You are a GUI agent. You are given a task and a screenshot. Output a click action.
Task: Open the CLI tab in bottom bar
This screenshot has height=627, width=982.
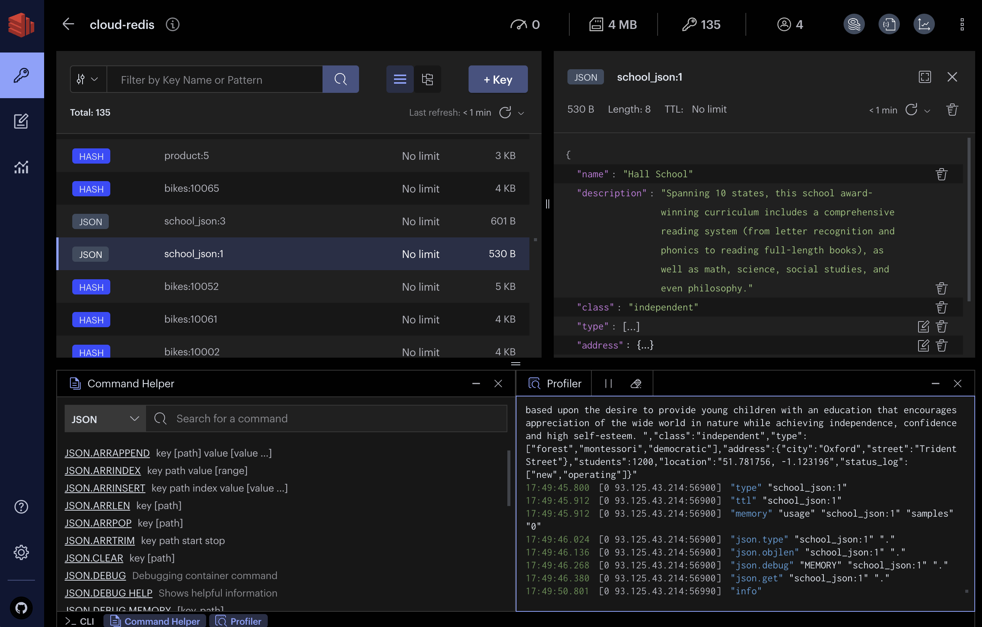pyautogui.click(x=80, y=621)
